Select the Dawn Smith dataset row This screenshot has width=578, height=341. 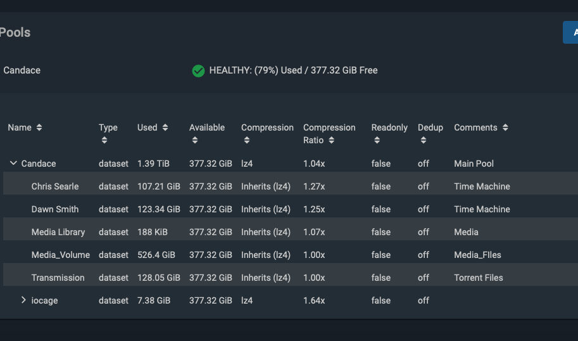click(55, 209)
